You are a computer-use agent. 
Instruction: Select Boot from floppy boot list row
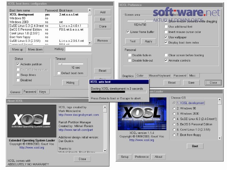pyautogui.click(x=49, y=37)
